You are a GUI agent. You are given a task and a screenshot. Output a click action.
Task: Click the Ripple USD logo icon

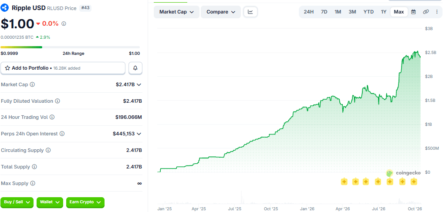(5, 8)
